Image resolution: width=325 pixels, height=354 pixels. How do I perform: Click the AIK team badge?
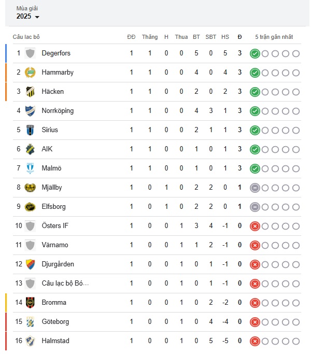pos(30,149)
